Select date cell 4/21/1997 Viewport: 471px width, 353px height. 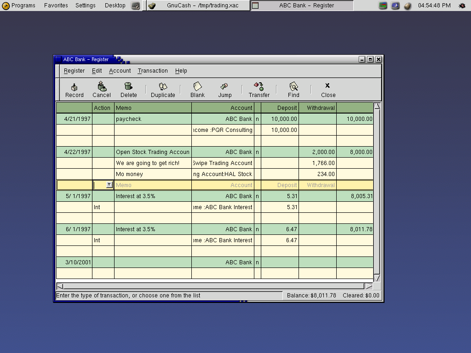tap(74, 119)
